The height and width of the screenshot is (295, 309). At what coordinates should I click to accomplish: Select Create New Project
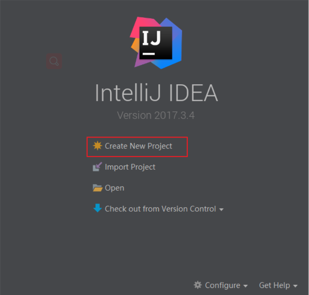tap(138, 146)
